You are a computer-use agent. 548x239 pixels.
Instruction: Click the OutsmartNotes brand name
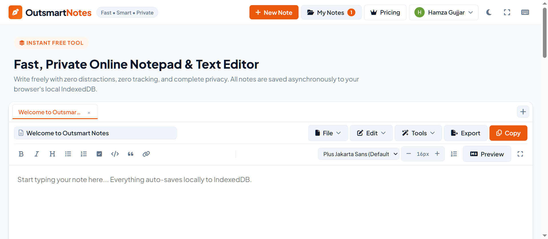pyautogui.click(x=59, y=13)
